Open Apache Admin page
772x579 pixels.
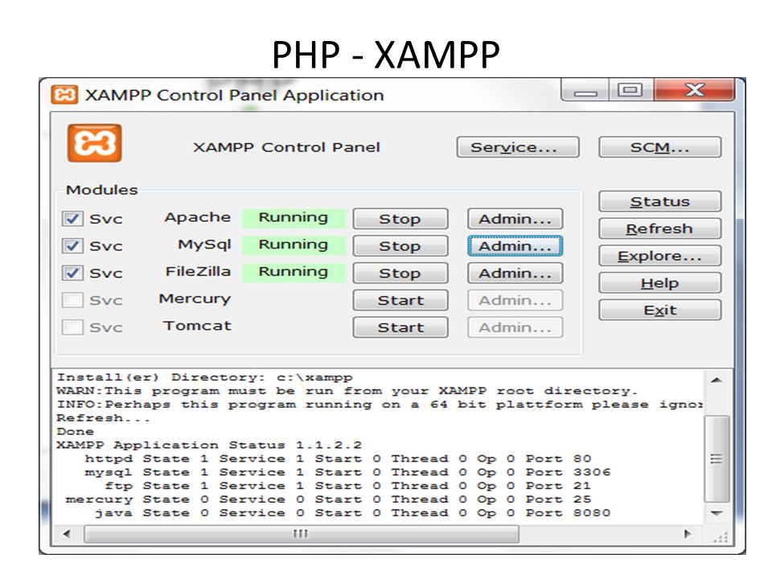tap(515, 219)
